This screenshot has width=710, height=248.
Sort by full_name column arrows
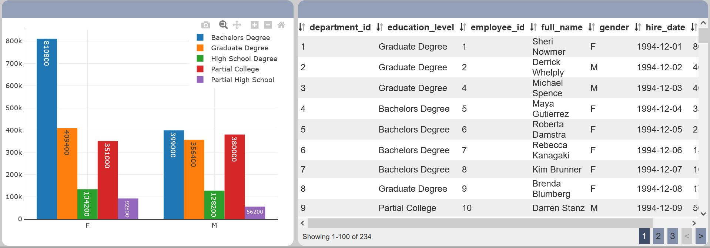(533, 27)
